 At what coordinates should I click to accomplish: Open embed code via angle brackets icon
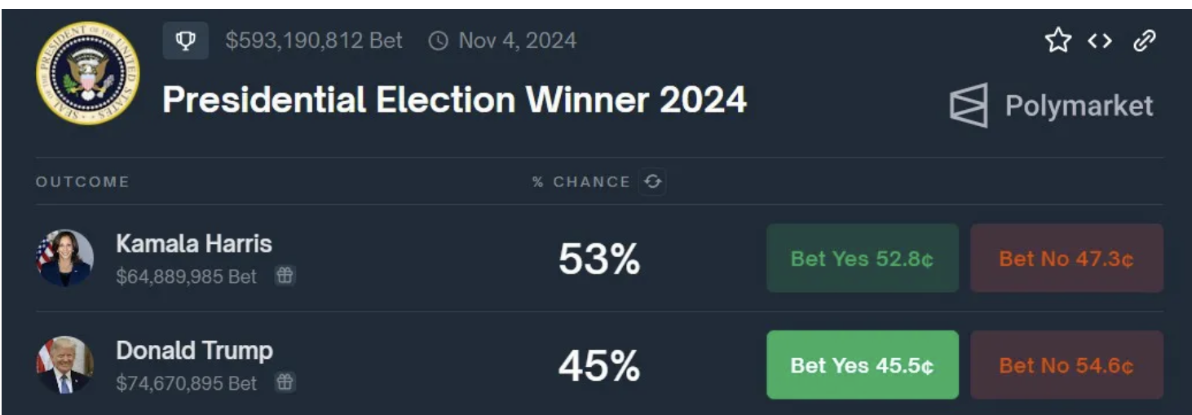click(x=1100, y=41)
